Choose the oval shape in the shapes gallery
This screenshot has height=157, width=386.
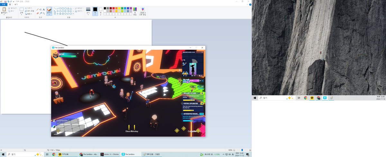click(x=60, y=8)
